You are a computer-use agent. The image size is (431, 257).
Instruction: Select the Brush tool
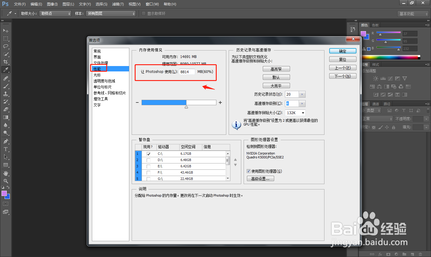6,86
